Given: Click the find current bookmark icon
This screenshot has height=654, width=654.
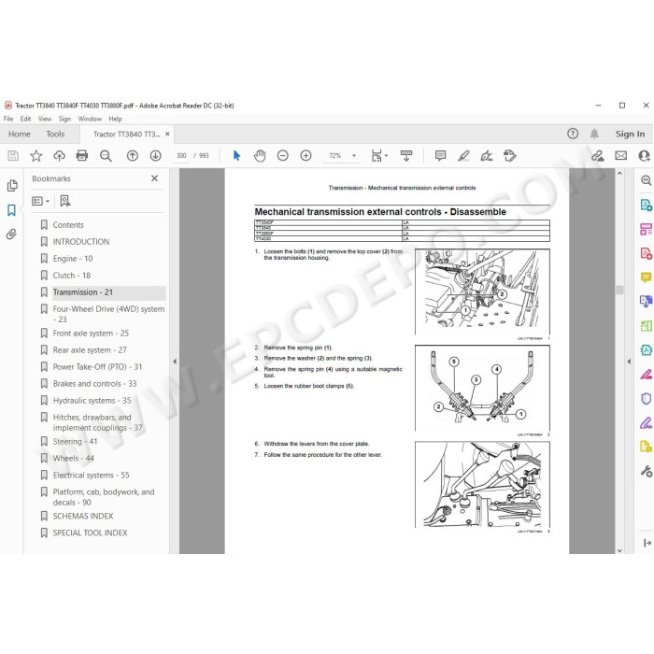Looking at the screenshot, I should coord(65,202).
